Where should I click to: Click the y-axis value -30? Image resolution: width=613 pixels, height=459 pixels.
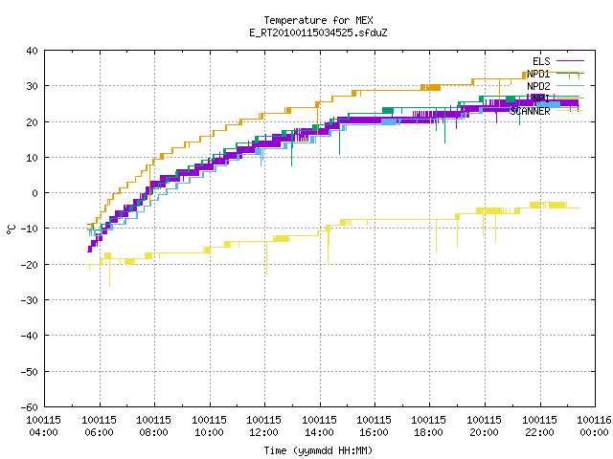pyautogui.click(x=30, y=300)
